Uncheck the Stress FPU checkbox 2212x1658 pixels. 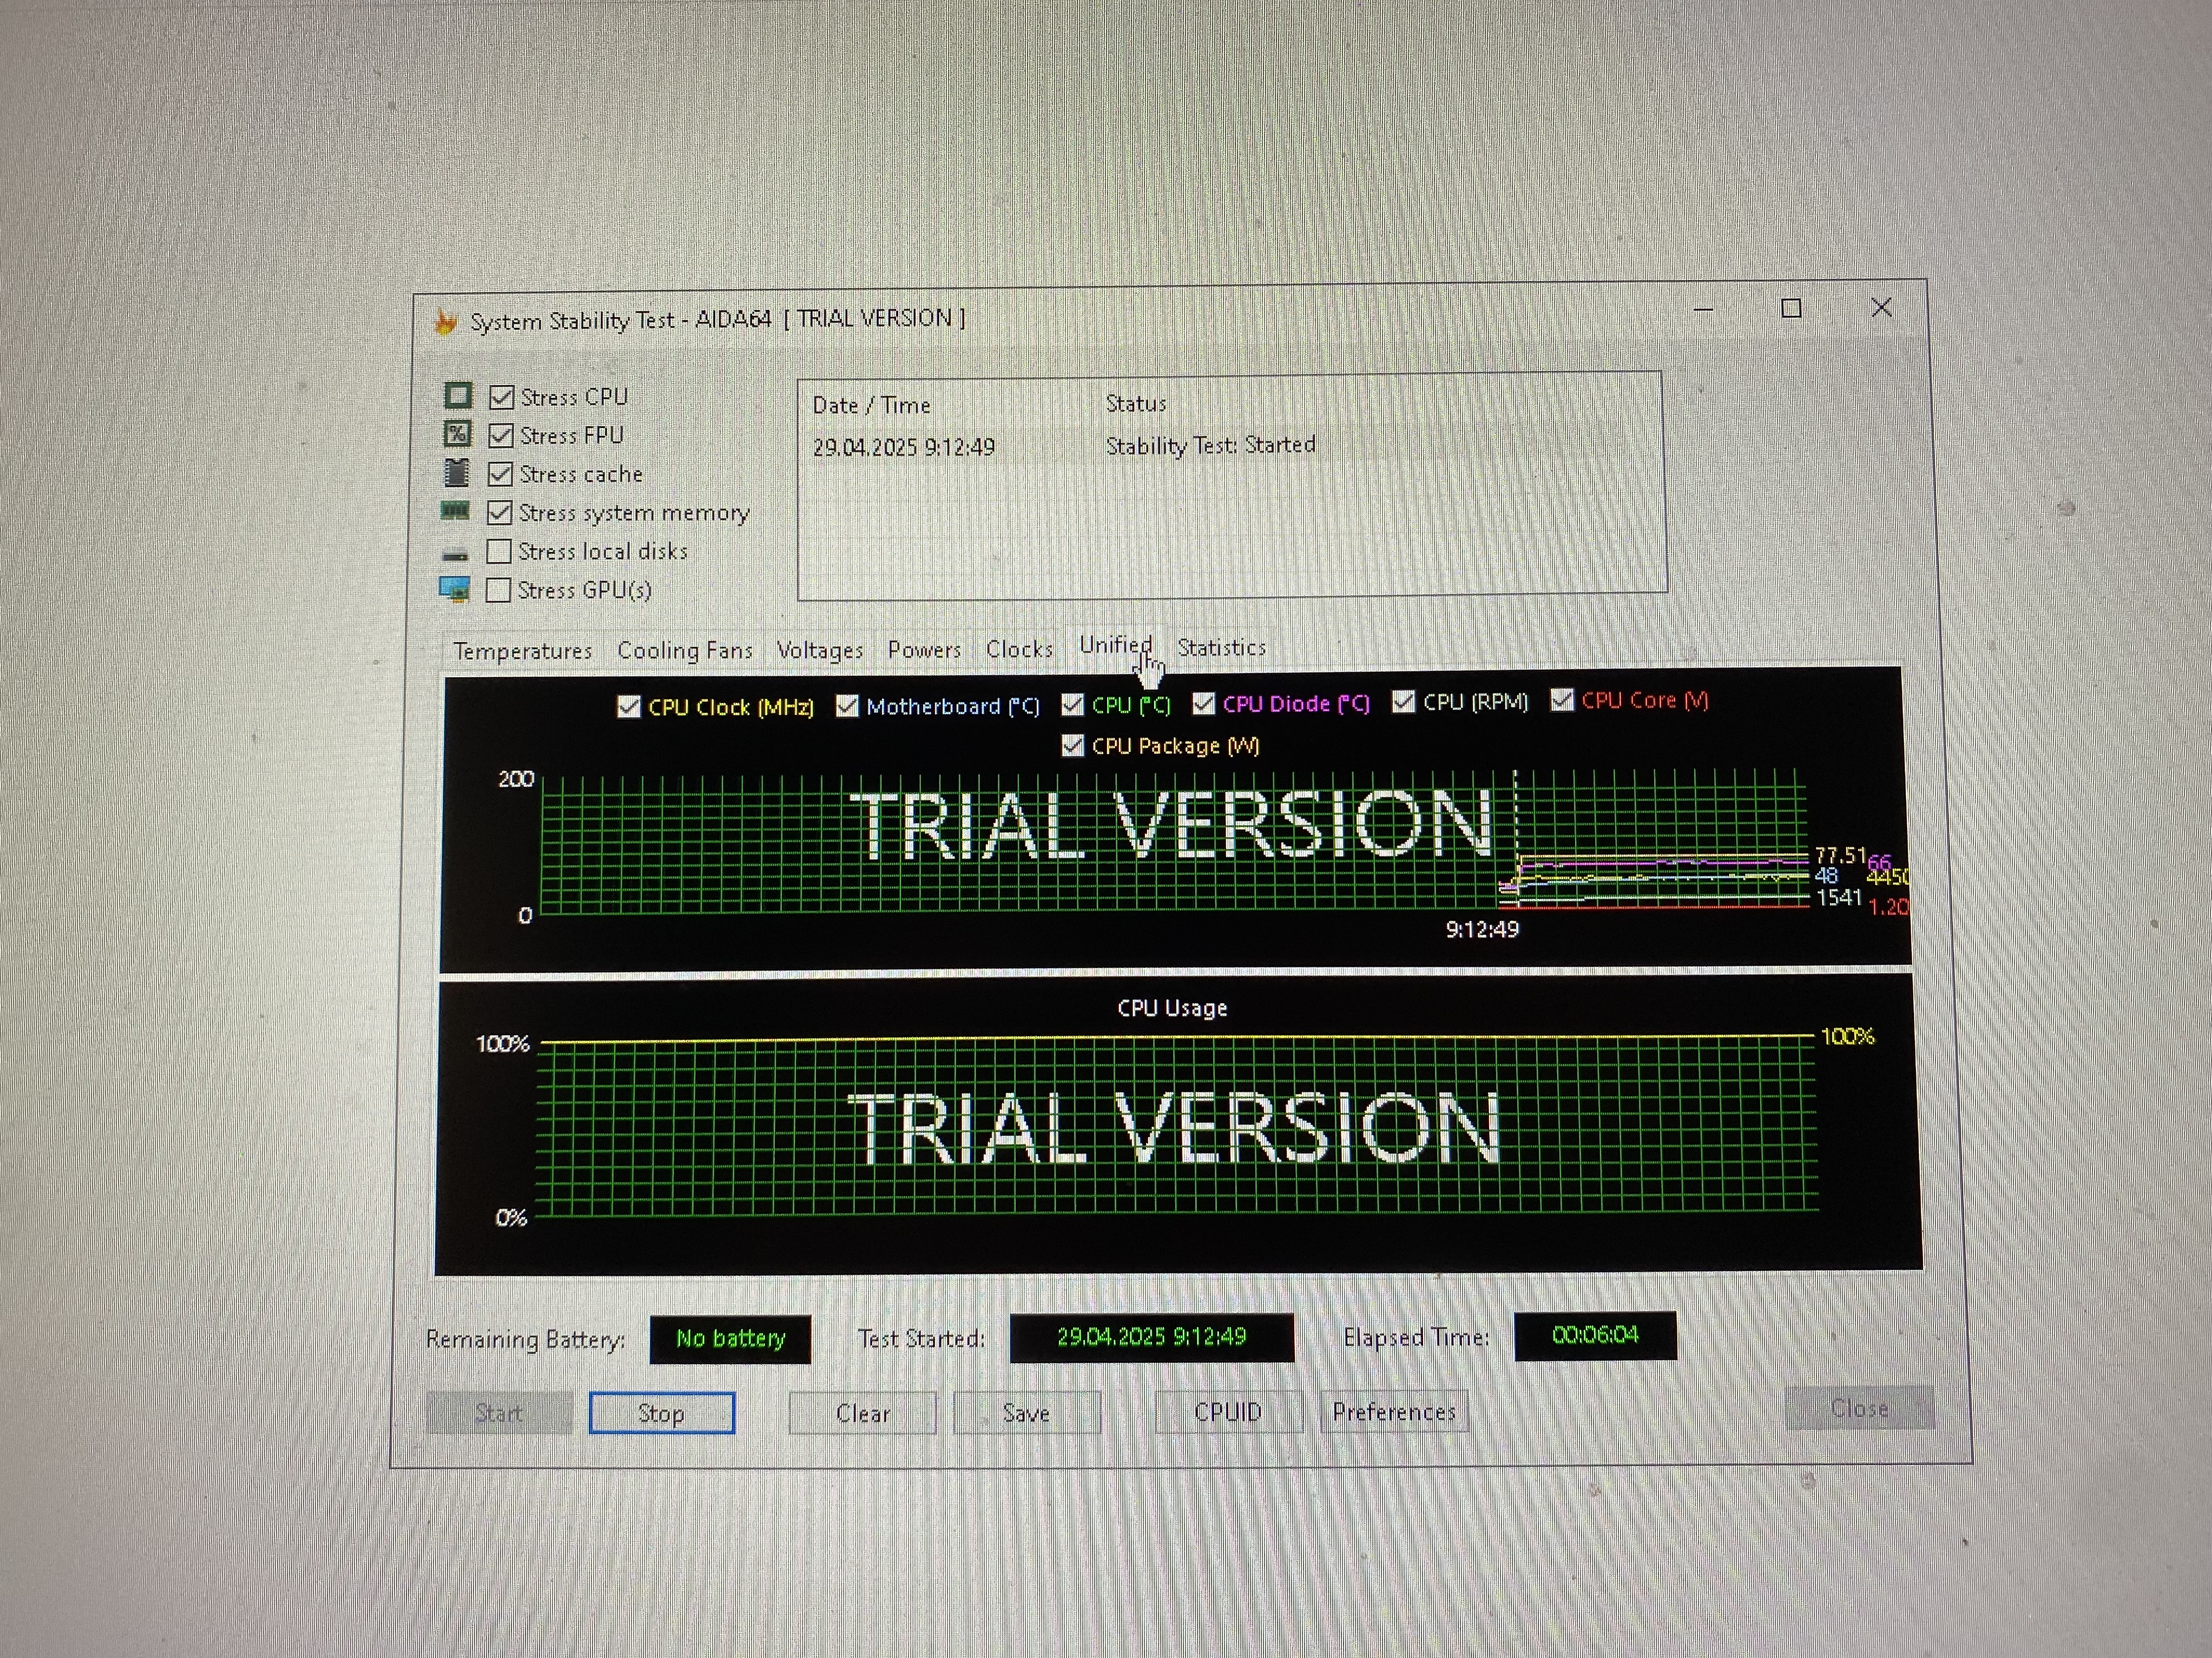(501, 436)
